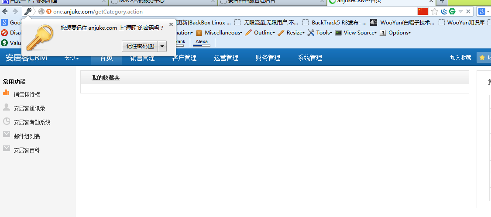The height and width of the screenshot is (217, 491).
Task: Go to the 首页 menu
Action: click(106, 58)
